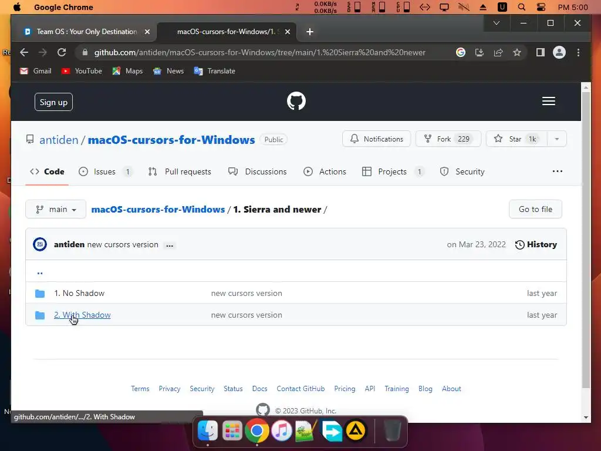The image size is (601, 451).
Task: Open the YouTube bookmark
Action: pyautogui.click(x=82, y=71)
